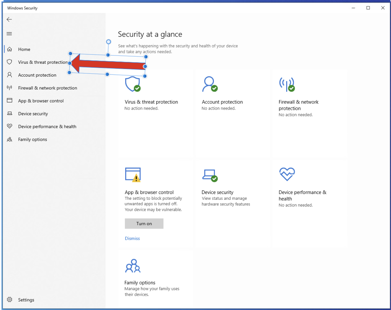Click Device security tile title
The image size is (391, 310).
[x=218, y=192]
